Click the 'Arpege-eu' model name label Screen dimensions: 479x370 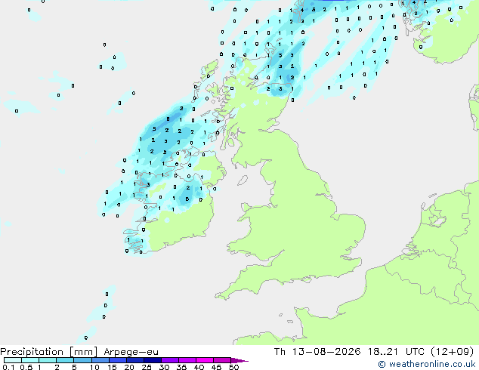[x=131, y=352]
